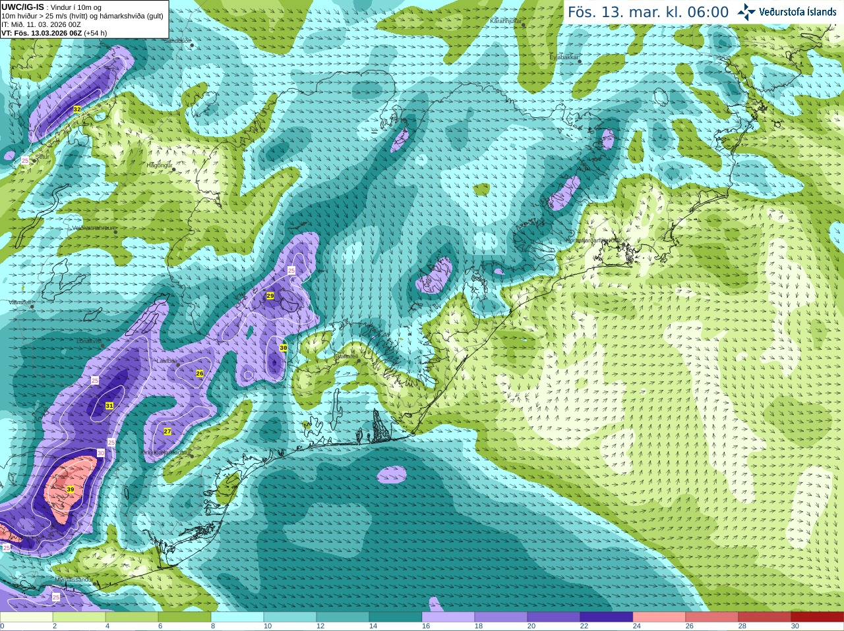Click the Veiðivatnahraun station label
844x631 pixels.
coord(93,228)
